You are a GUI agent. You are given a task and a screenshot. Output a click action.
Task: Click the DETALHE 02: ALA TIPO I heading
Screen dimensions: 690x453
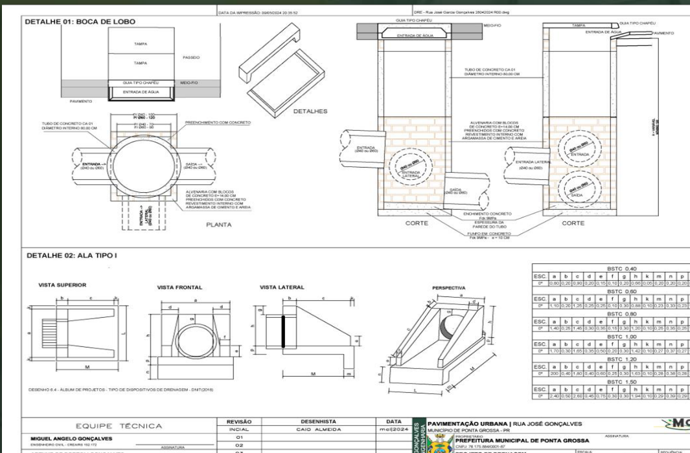(72, 255)
